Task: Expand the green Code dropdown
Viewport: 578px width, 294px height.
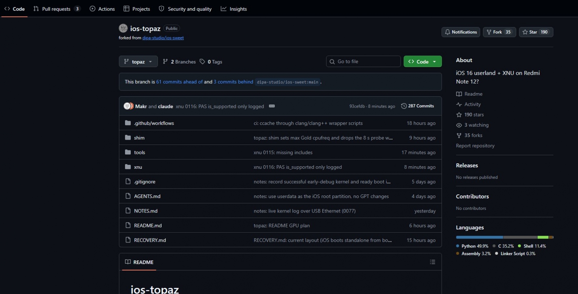Action: pos(423,62)
